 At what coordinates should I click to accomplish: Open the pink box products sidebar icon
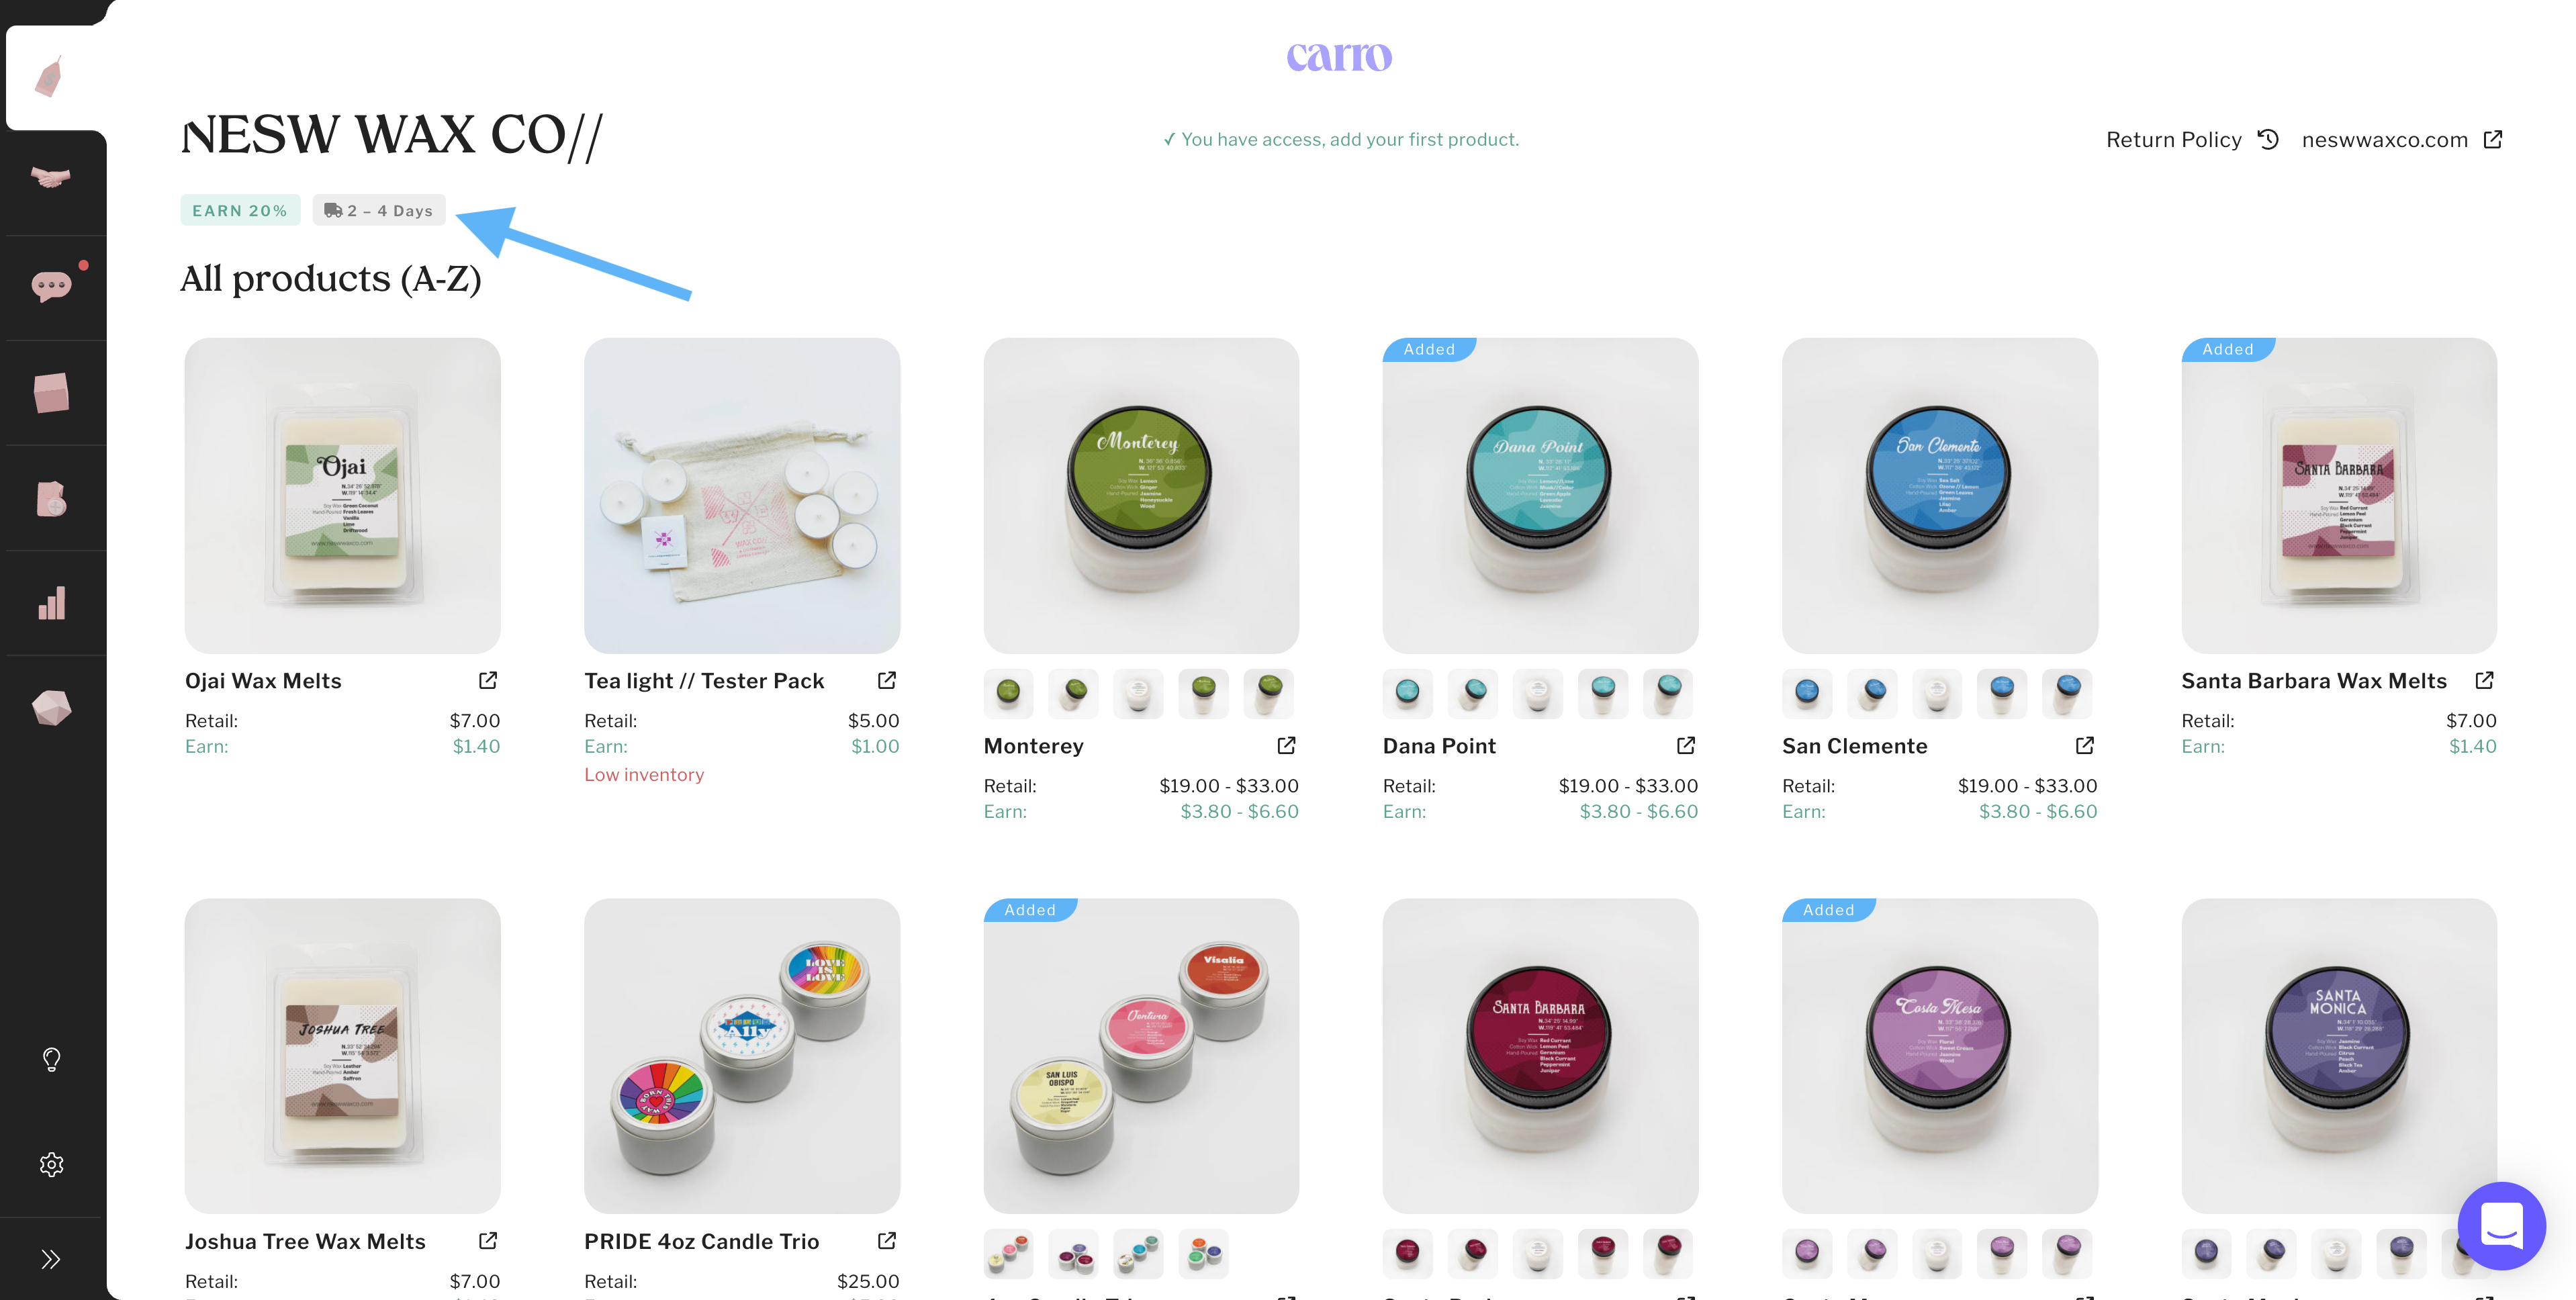pyautogui.click(x=52, y=393)
